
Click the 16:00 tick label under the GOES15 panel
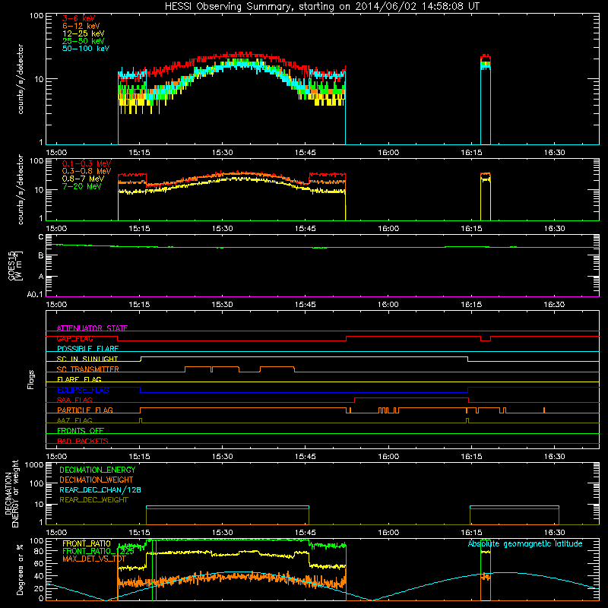(388, 305)
